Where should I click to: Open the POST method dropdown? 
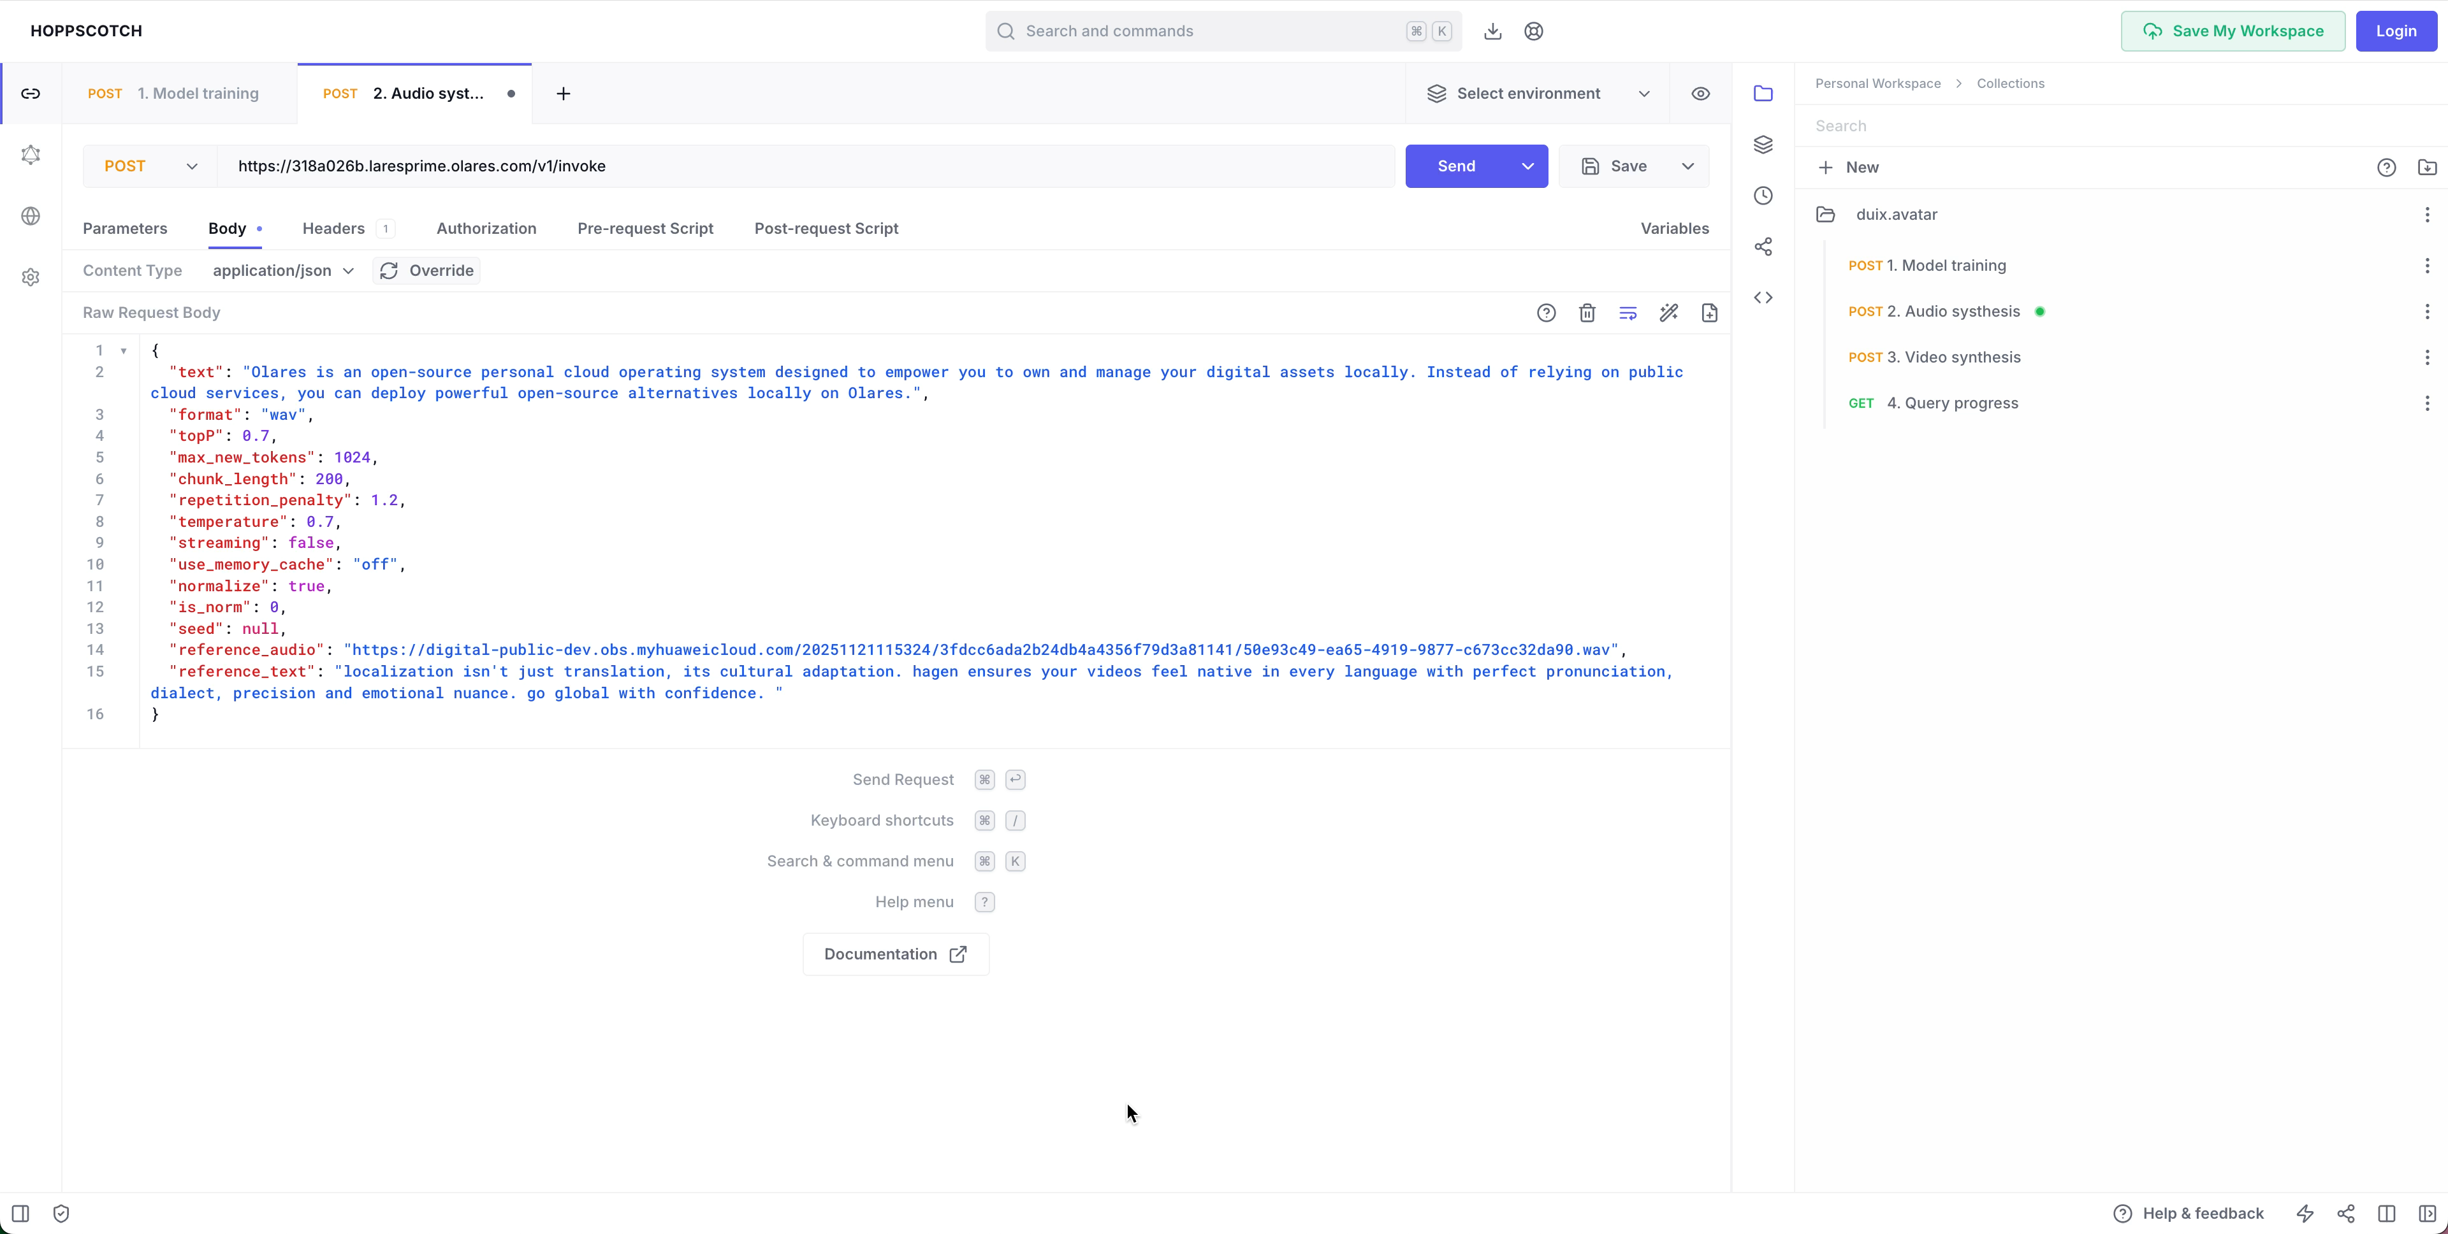(x=150, y=166)
